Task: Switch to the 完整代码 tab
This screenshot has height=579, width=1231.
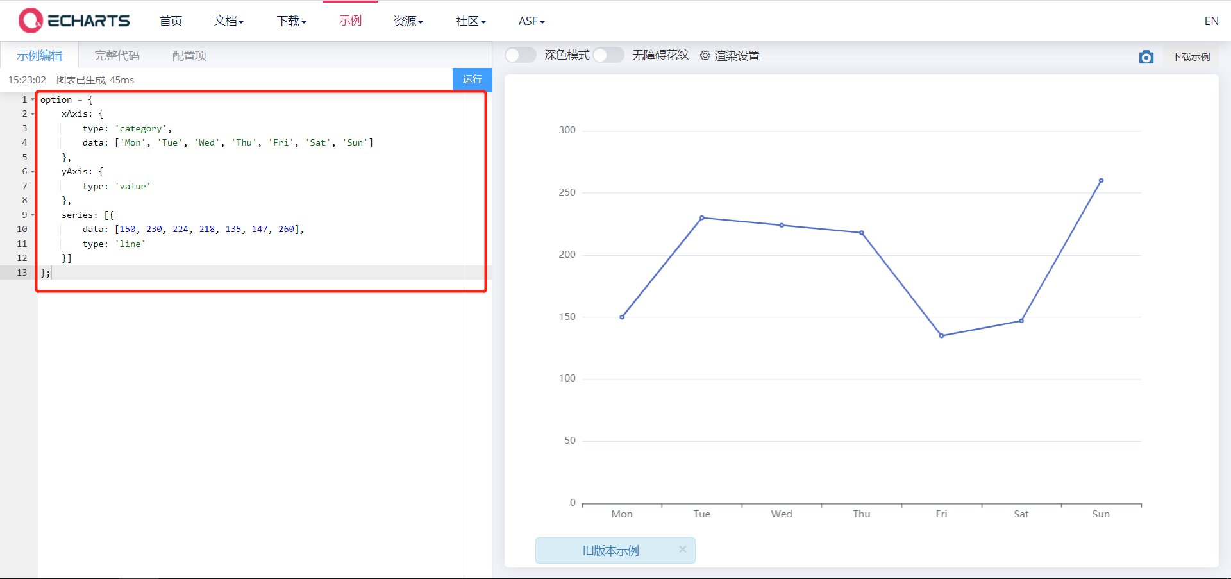Action: [116, 55]
